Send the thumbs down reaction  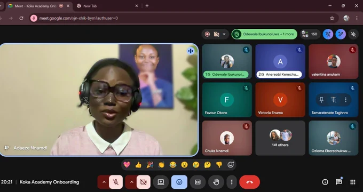click(219, 165)
